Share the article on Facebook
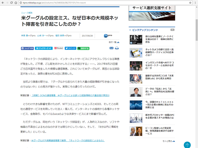 [x=27, y=48]
